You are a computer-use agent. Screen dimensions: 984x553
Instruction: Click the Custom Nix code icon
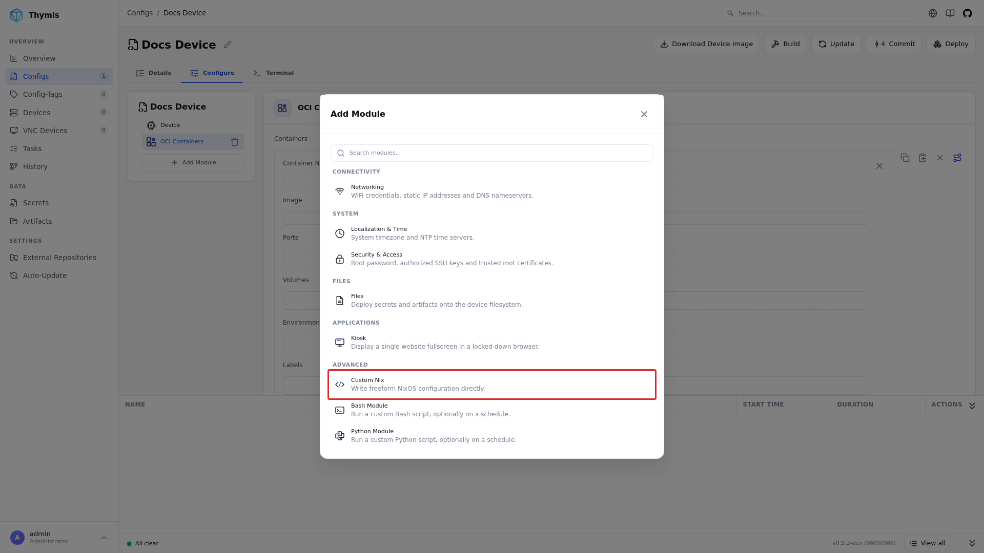coord(340,385)
